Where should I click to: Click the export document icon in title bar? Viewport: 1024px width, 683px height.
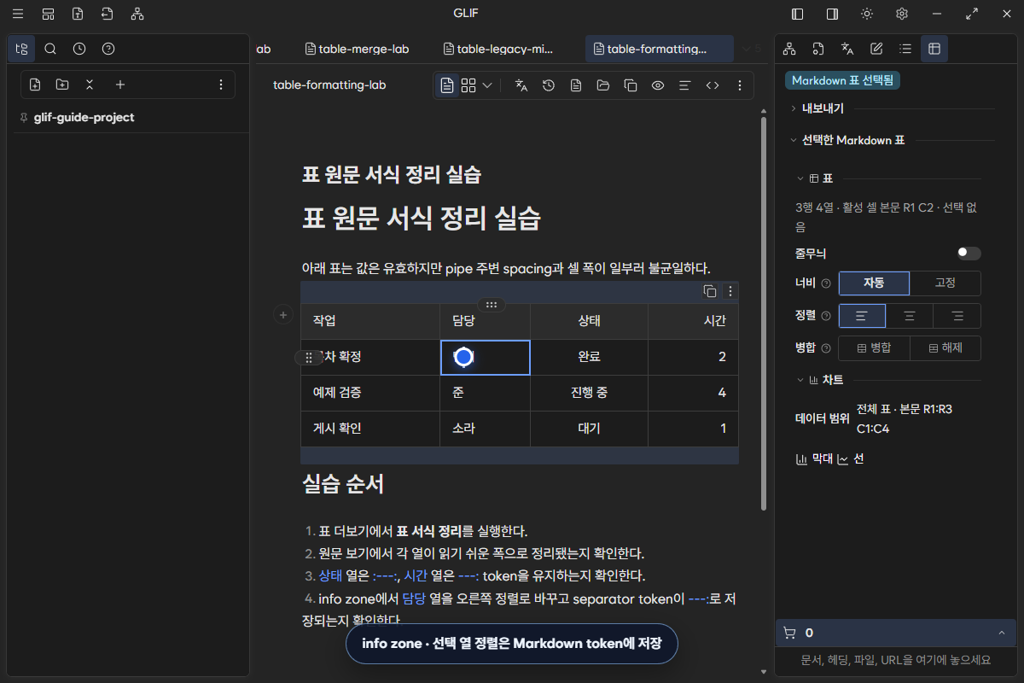coord(107,14)
